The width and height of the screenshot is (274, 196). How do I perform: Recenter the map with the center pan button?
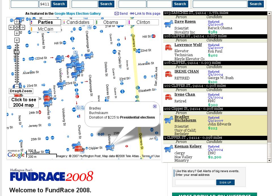pos(17,28)
